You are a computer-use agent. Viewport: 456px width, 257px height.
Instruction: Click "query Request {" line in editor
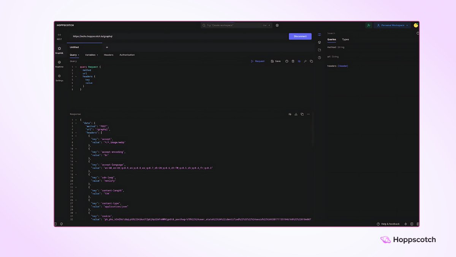click(90, 67)
